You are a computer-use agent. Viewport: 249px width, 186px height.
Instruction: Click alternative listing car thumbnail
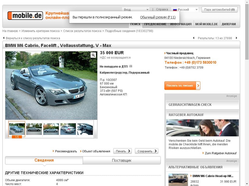point(178,180)
